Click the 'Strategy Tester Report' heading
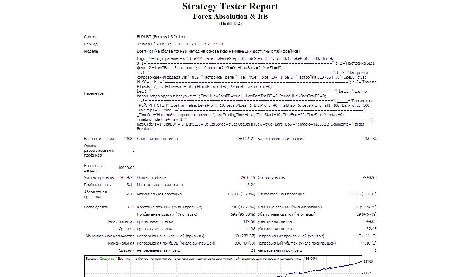Viewport: 461px width, 277px height. (230, 6)
